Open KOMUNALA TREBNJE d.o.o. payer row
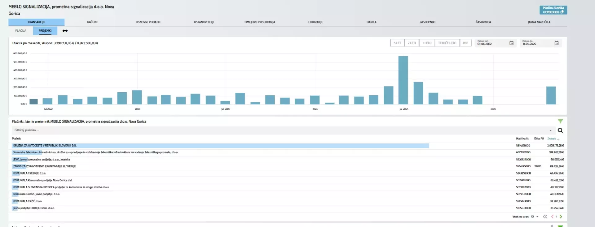Image resolution: width=595 pixels, height=228 pixels. pos(30,173)
